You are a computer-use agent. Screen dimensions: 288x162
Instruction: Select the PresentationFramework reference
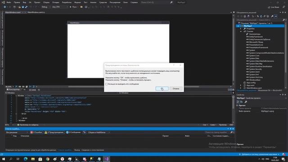[x=258, y=48]
